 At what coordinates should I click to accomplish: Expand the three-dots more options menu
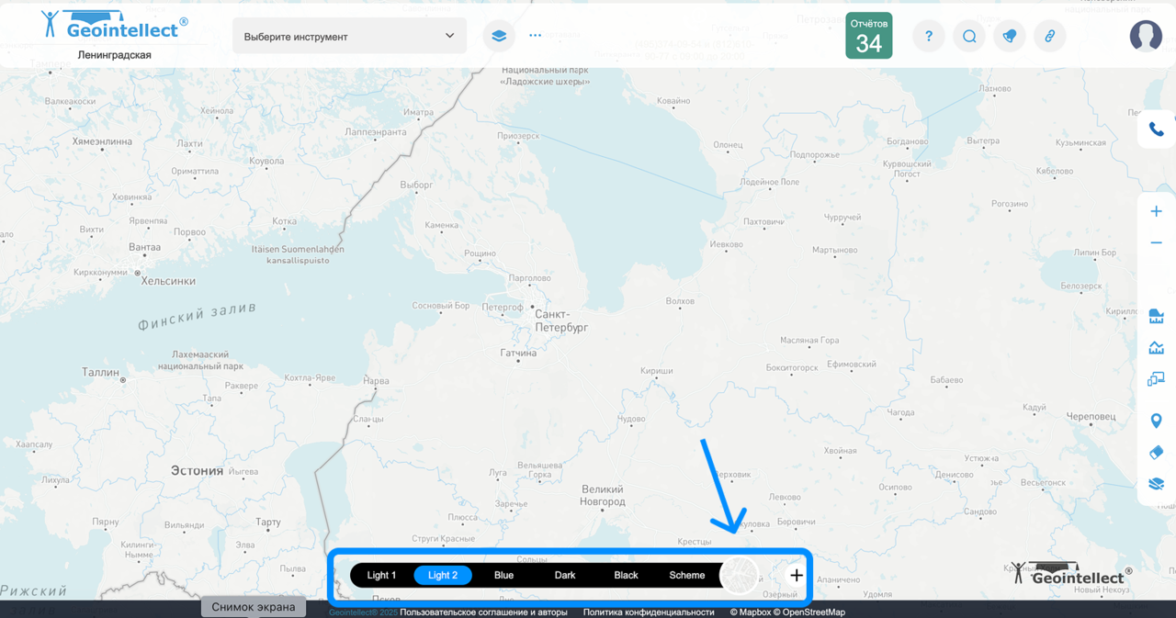pos(536,37)
